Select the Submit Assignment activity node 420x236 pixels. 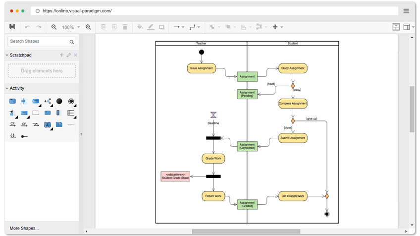click(x=293, y=138)
